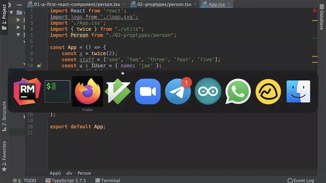This screenshot has width=326, height=183.
Task: Choose the highlighted Firefox icon
Action: point(88,91)
